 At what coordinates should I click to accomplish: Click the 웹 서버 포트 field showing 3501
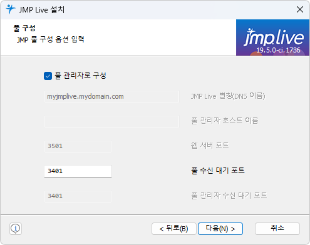click(x=78, y=146)
